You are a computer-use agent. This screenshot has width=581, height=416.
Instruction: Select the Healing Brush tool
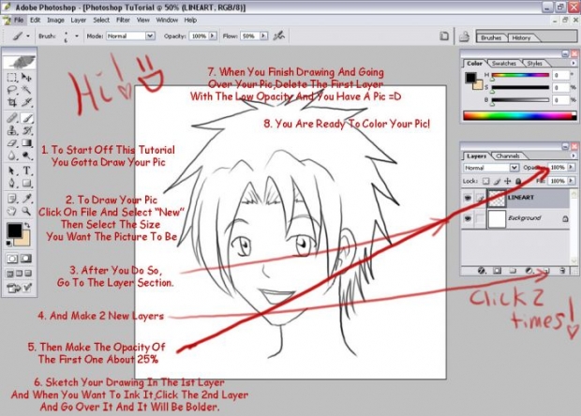coord(12,118)
